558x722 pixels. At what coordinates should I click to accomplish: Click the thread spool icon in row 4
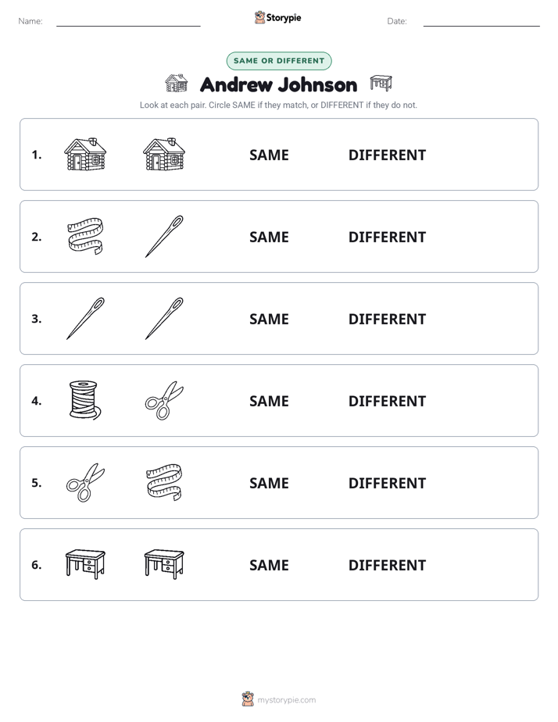coord(84,400)
